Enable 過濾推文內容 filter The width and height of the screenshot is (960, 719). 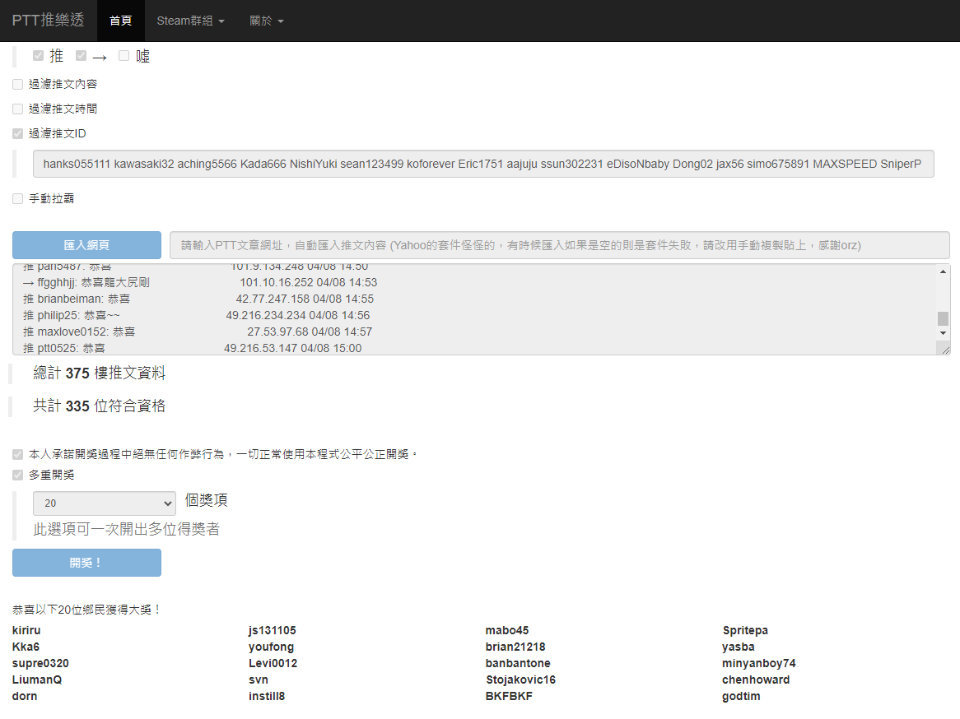18,85
